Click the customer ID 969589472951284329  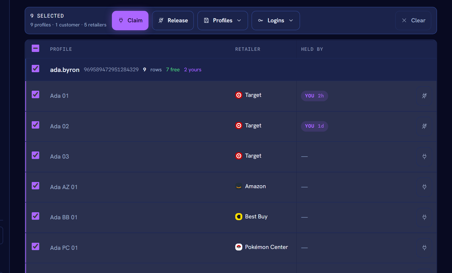click(111, 70)
